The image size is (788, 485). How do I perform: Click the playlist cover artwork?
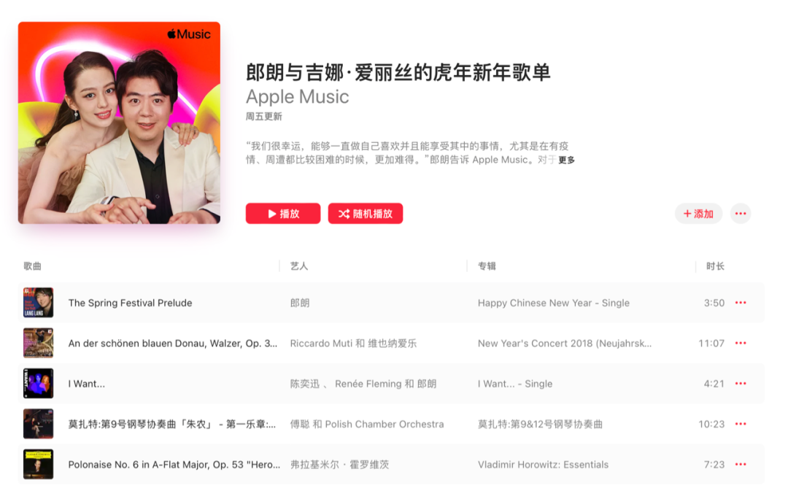(x=119, y=123)
